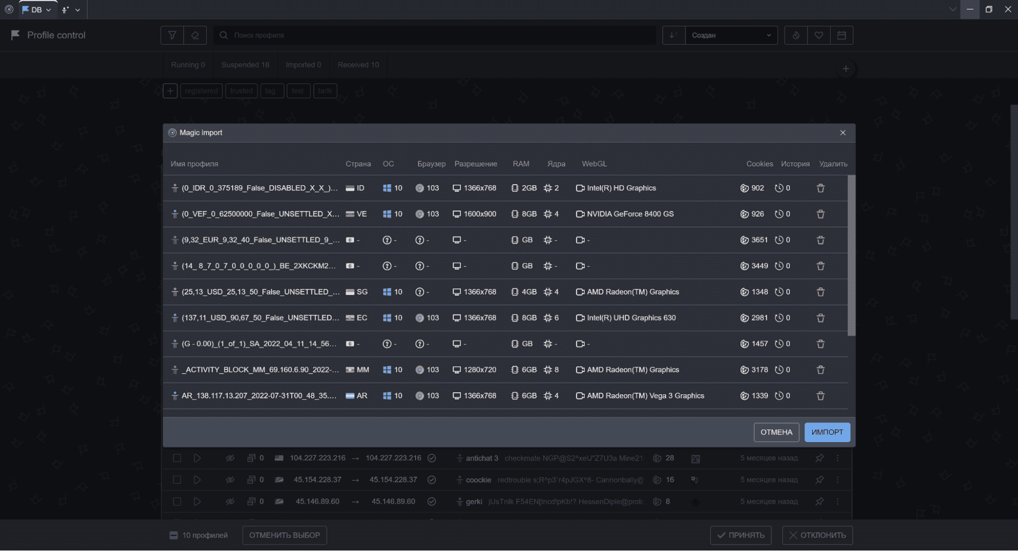The height and width of the screenshot is (551, 1018).
Task: Start the antichat 3 profile with play icon
Action: tap(197, 458)
